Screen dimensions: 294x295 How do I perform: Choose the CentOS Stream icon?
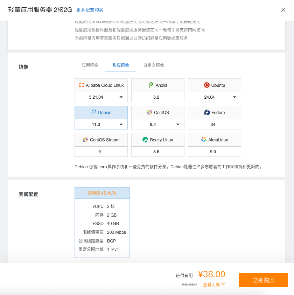85,140
